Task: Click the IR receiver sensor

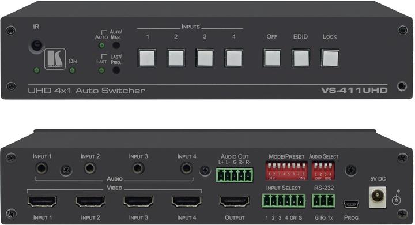Action: coord(36,46)
